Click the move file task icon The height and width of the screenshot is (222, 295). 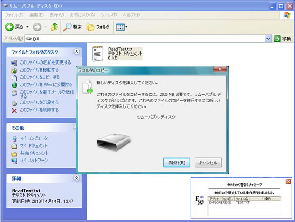pyautogui.click(x=14, y=70)
